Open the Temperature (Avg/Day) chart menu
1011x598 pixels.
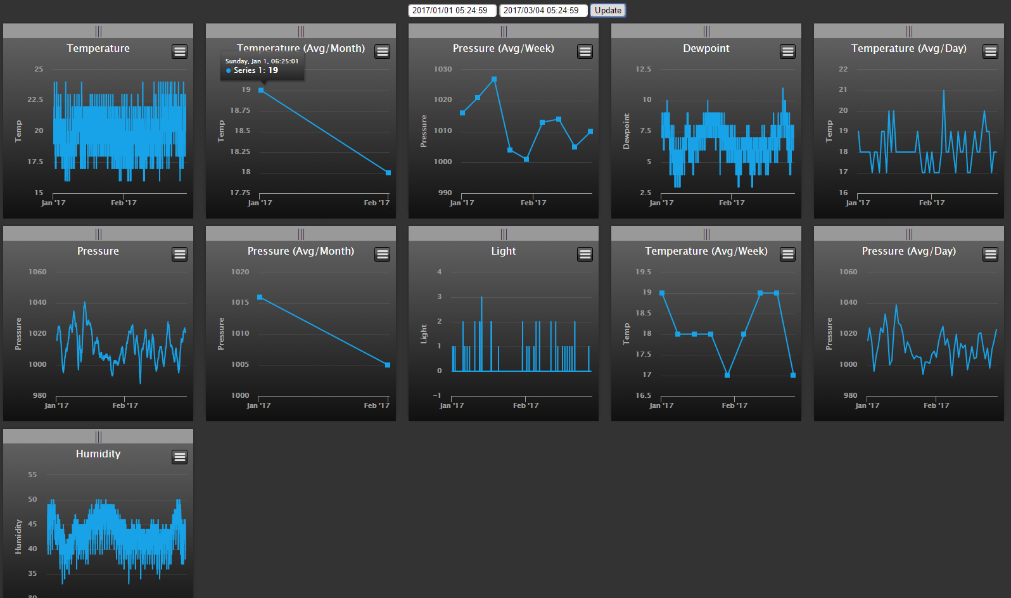point(991,51)
